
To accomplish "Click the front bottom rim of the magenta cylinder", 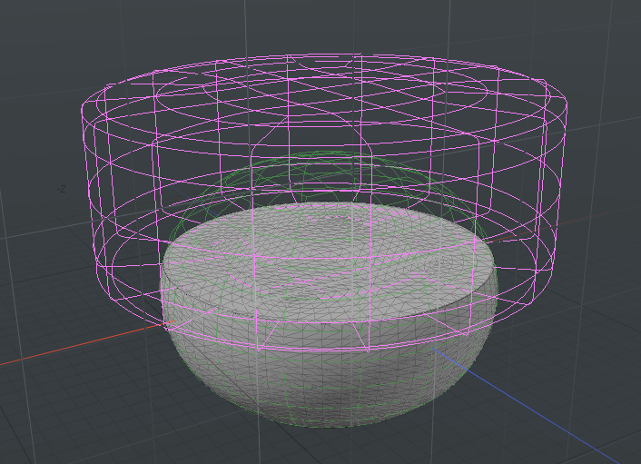I will pyautogui.click(x=327, y=350).
